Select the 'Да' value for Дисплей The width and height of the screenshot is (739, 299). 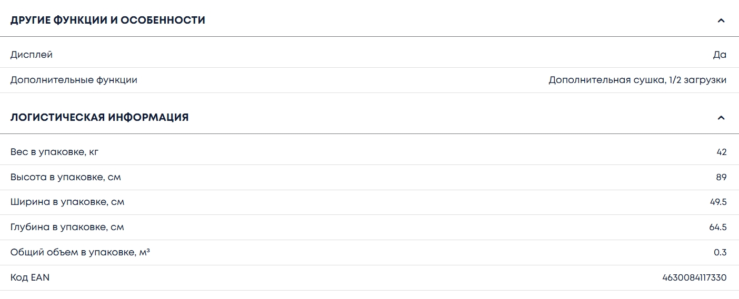tap(720, 55)
